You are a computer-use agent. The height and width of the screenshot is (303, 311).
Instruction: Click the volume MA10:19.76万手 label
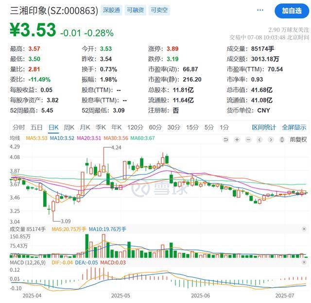[107, 229]
